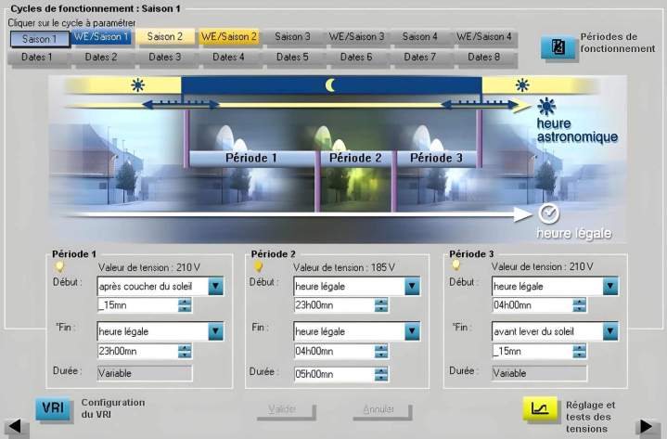Screen dimensions: 667x439
Task: Select the Saison 4 tab
Action: [x=420, y=36]
